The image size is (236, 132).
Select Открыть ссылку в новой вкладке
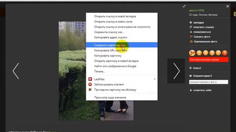[x=122, y=16]
